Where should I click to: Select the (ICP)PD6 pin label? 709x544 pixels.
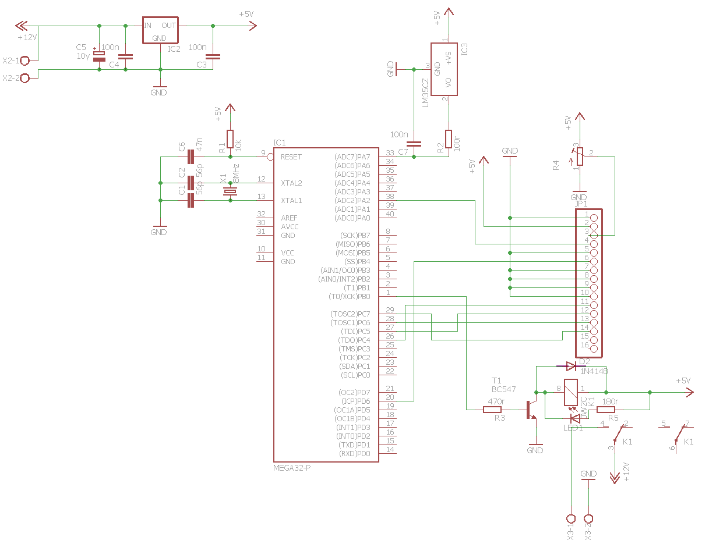click(355, 401)
